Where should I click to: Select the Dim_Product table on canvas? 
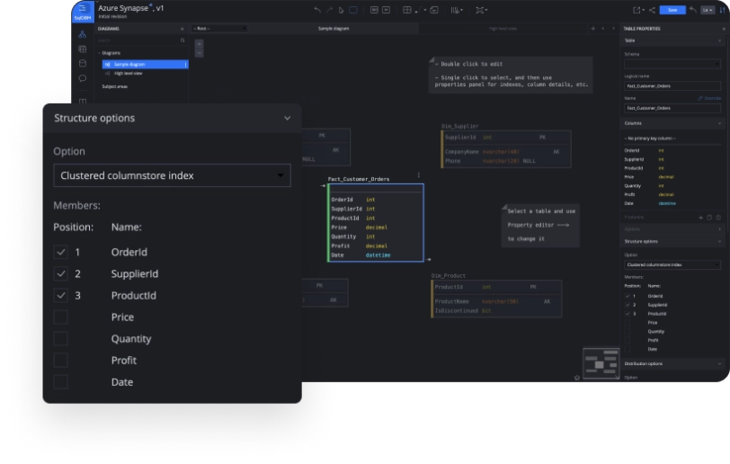tap(496, 299)
